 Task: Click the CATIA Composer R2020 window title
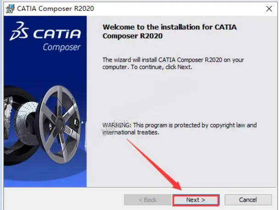[x=55, y=9]
